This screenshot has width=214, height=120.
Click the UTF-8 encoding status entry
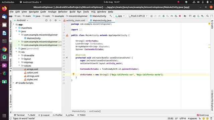[183, 118]
